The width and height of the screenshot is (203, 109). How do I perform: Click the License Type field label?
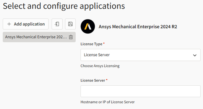[x=92, y=44]
